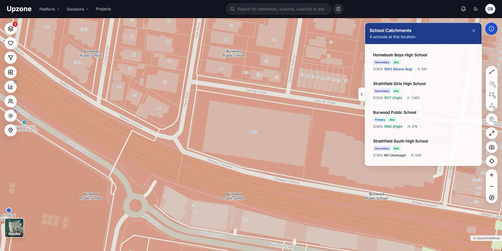Click lot 109 label on map
The height and width of the screenshot is (251, 502).
(197, 211)
